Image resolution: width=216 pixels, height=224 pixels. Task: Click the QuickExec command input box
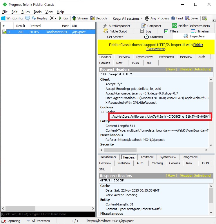[x=48, y=214]
